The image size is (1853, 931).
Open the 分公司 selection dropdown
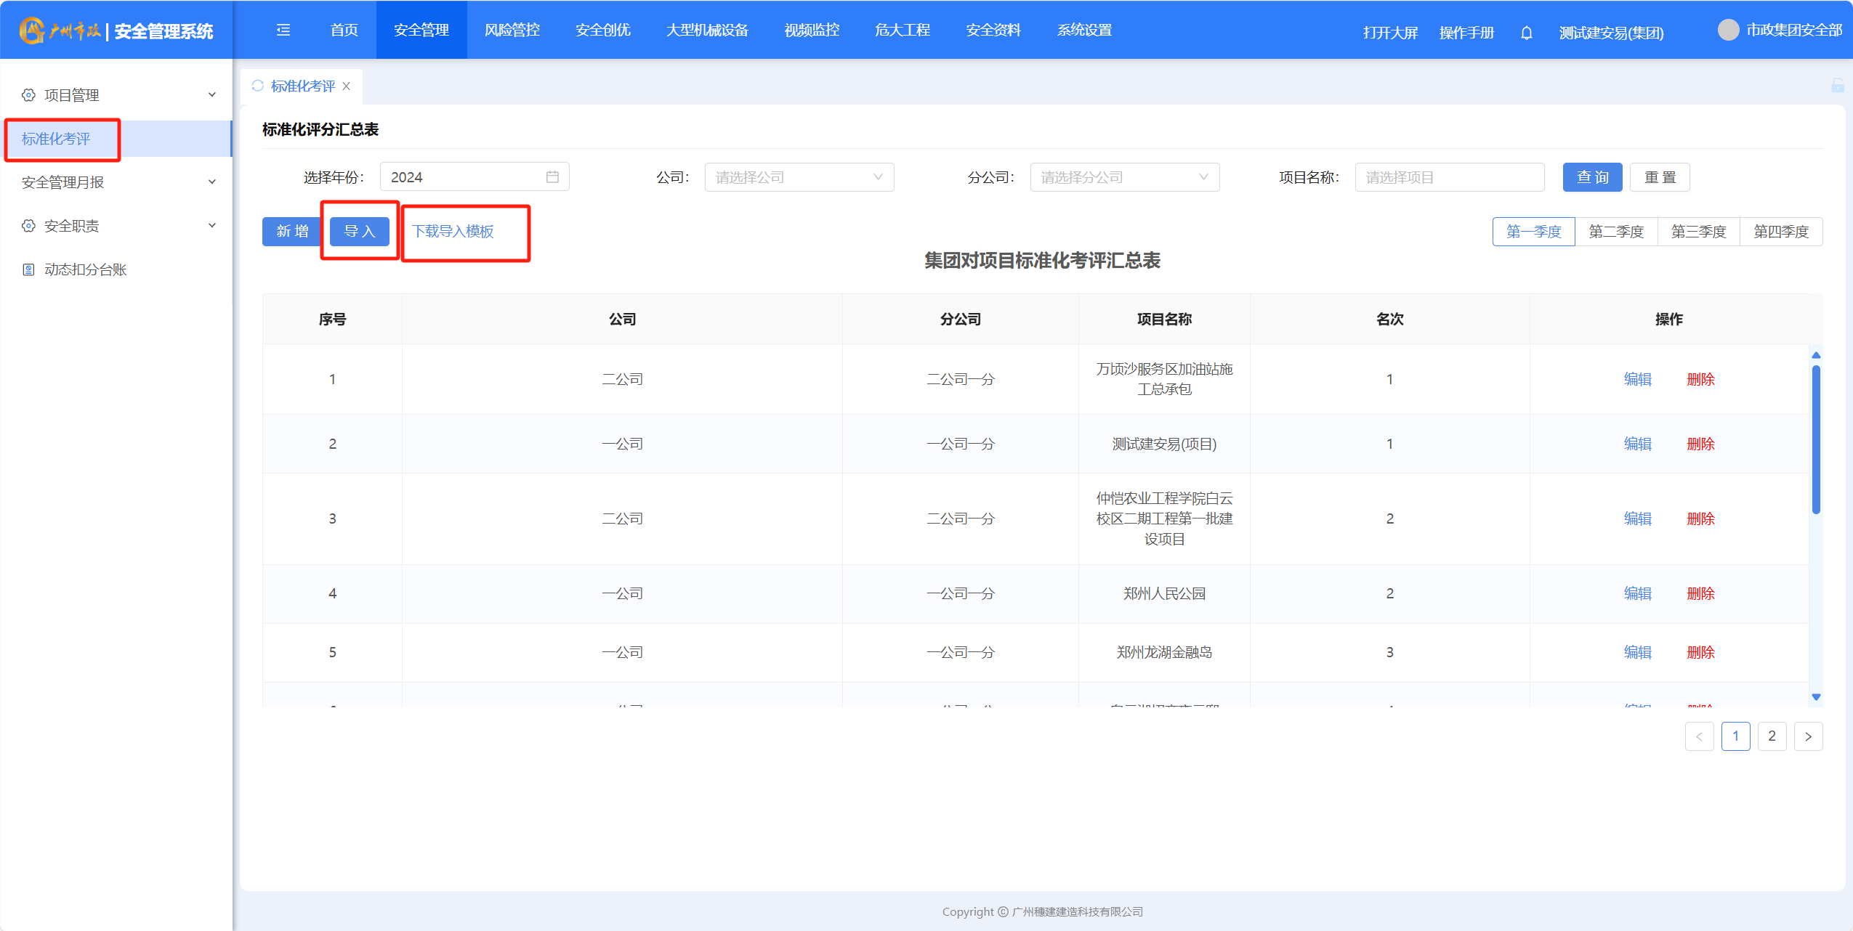(1124, 177)
